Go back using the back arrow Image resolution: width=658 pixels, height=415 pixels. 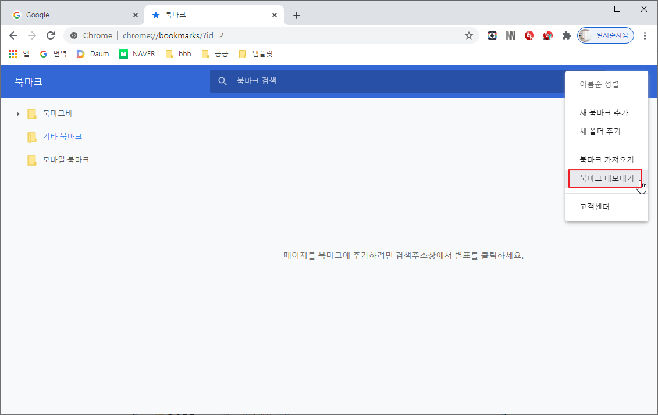point(13,35)
